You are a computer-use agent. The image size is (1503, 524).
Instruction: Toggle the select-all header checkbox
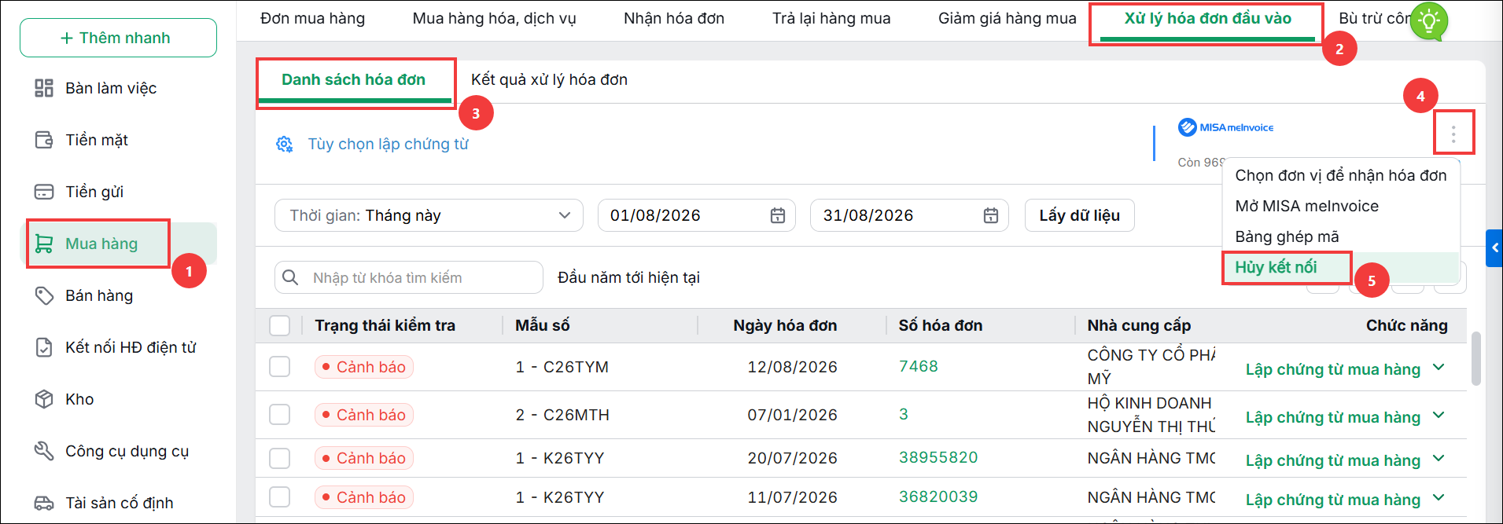tap(279, 325)
